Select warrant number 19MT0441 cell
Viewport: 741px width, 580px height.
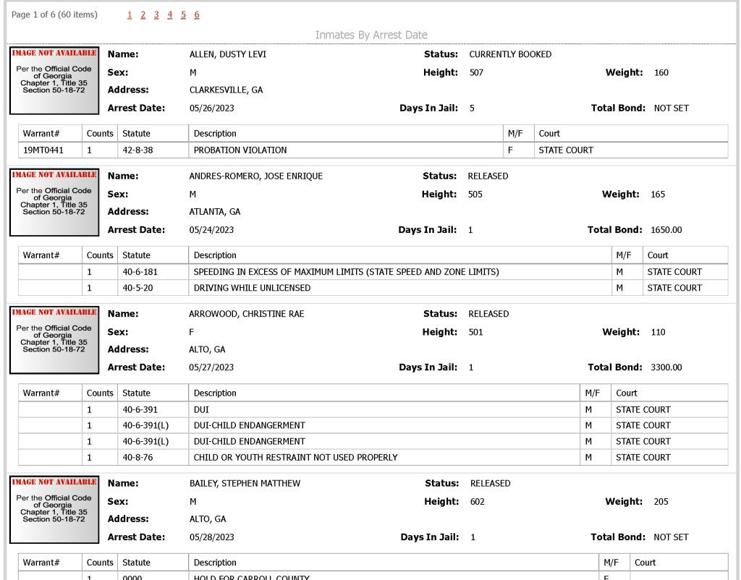pyautogui.click(x=50, y=150)
